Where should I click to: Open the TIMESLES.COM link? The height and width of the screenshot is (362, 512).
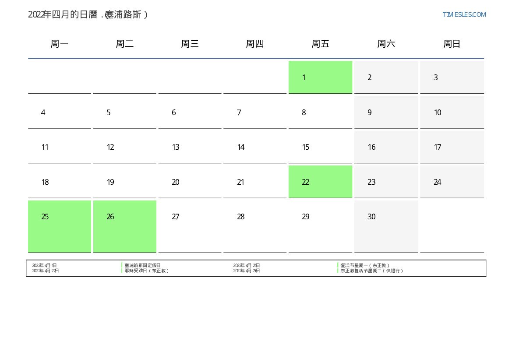point(464,14)
